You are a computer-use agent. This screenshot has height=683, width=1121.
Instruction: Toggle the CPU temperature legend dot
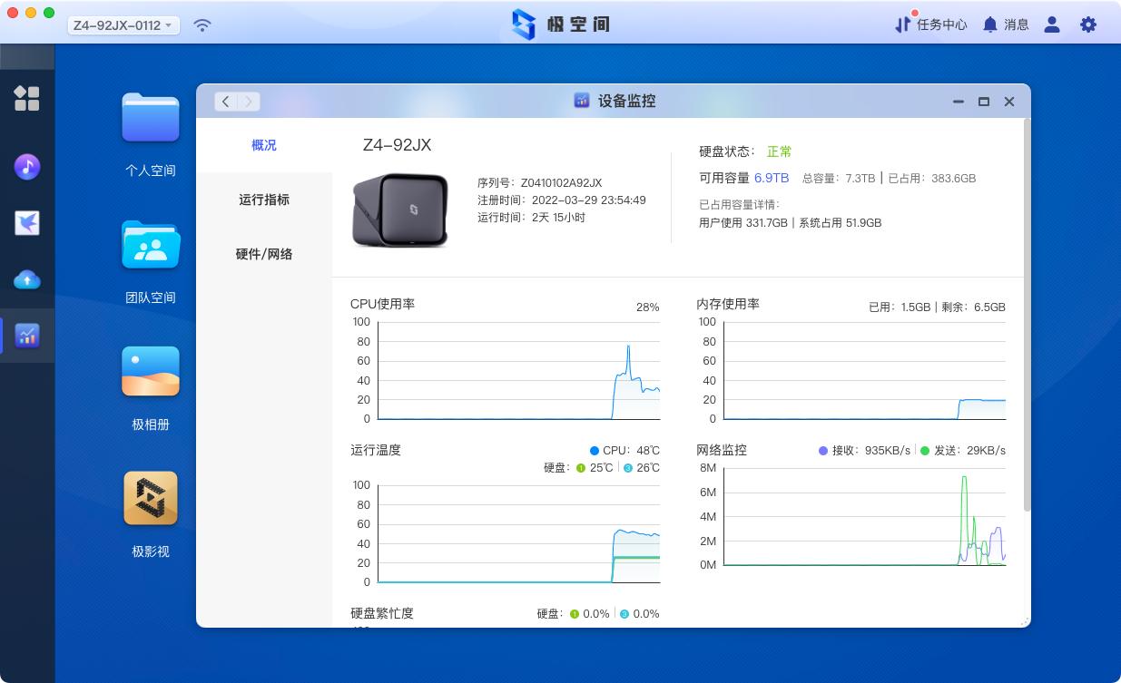[595, 449]
